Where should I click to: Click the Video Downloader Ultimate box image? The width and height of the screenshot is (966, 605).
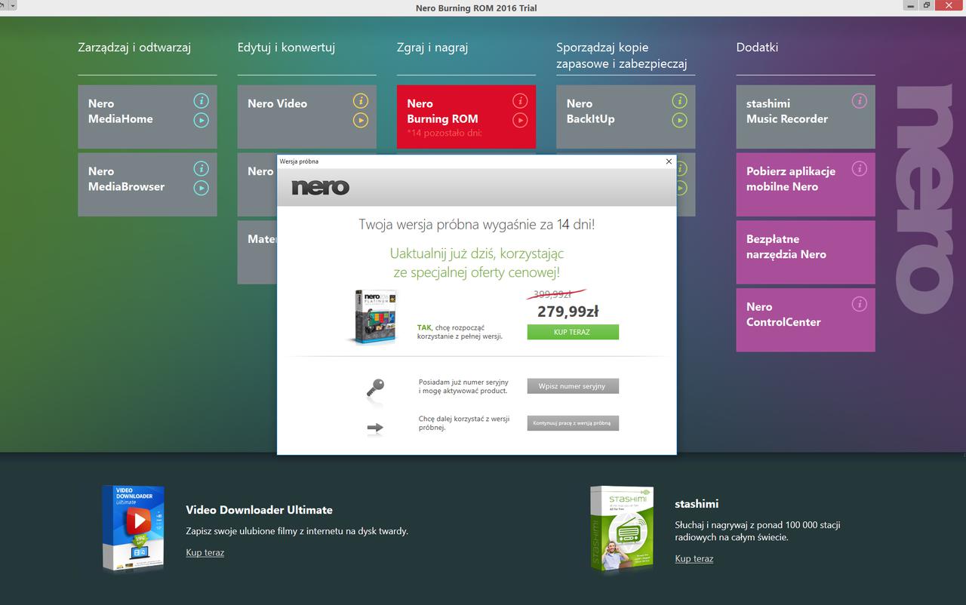pos(133,528)
